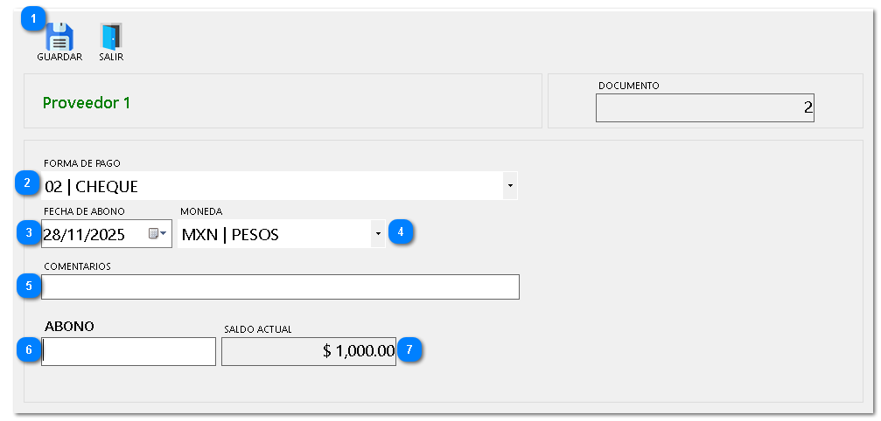Click the Salir exit door icon

tap(111, 37)
